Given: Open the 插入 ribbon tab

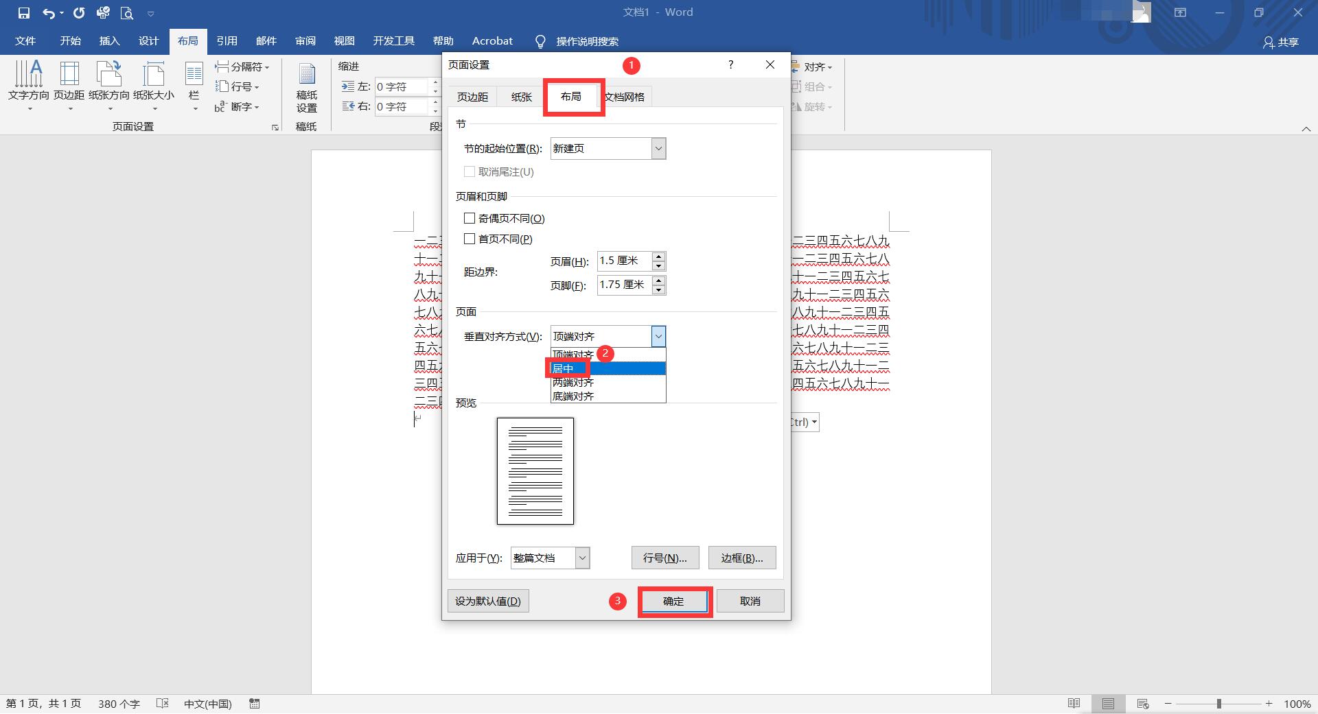Looking at the screenshot, I should (109, 41).
